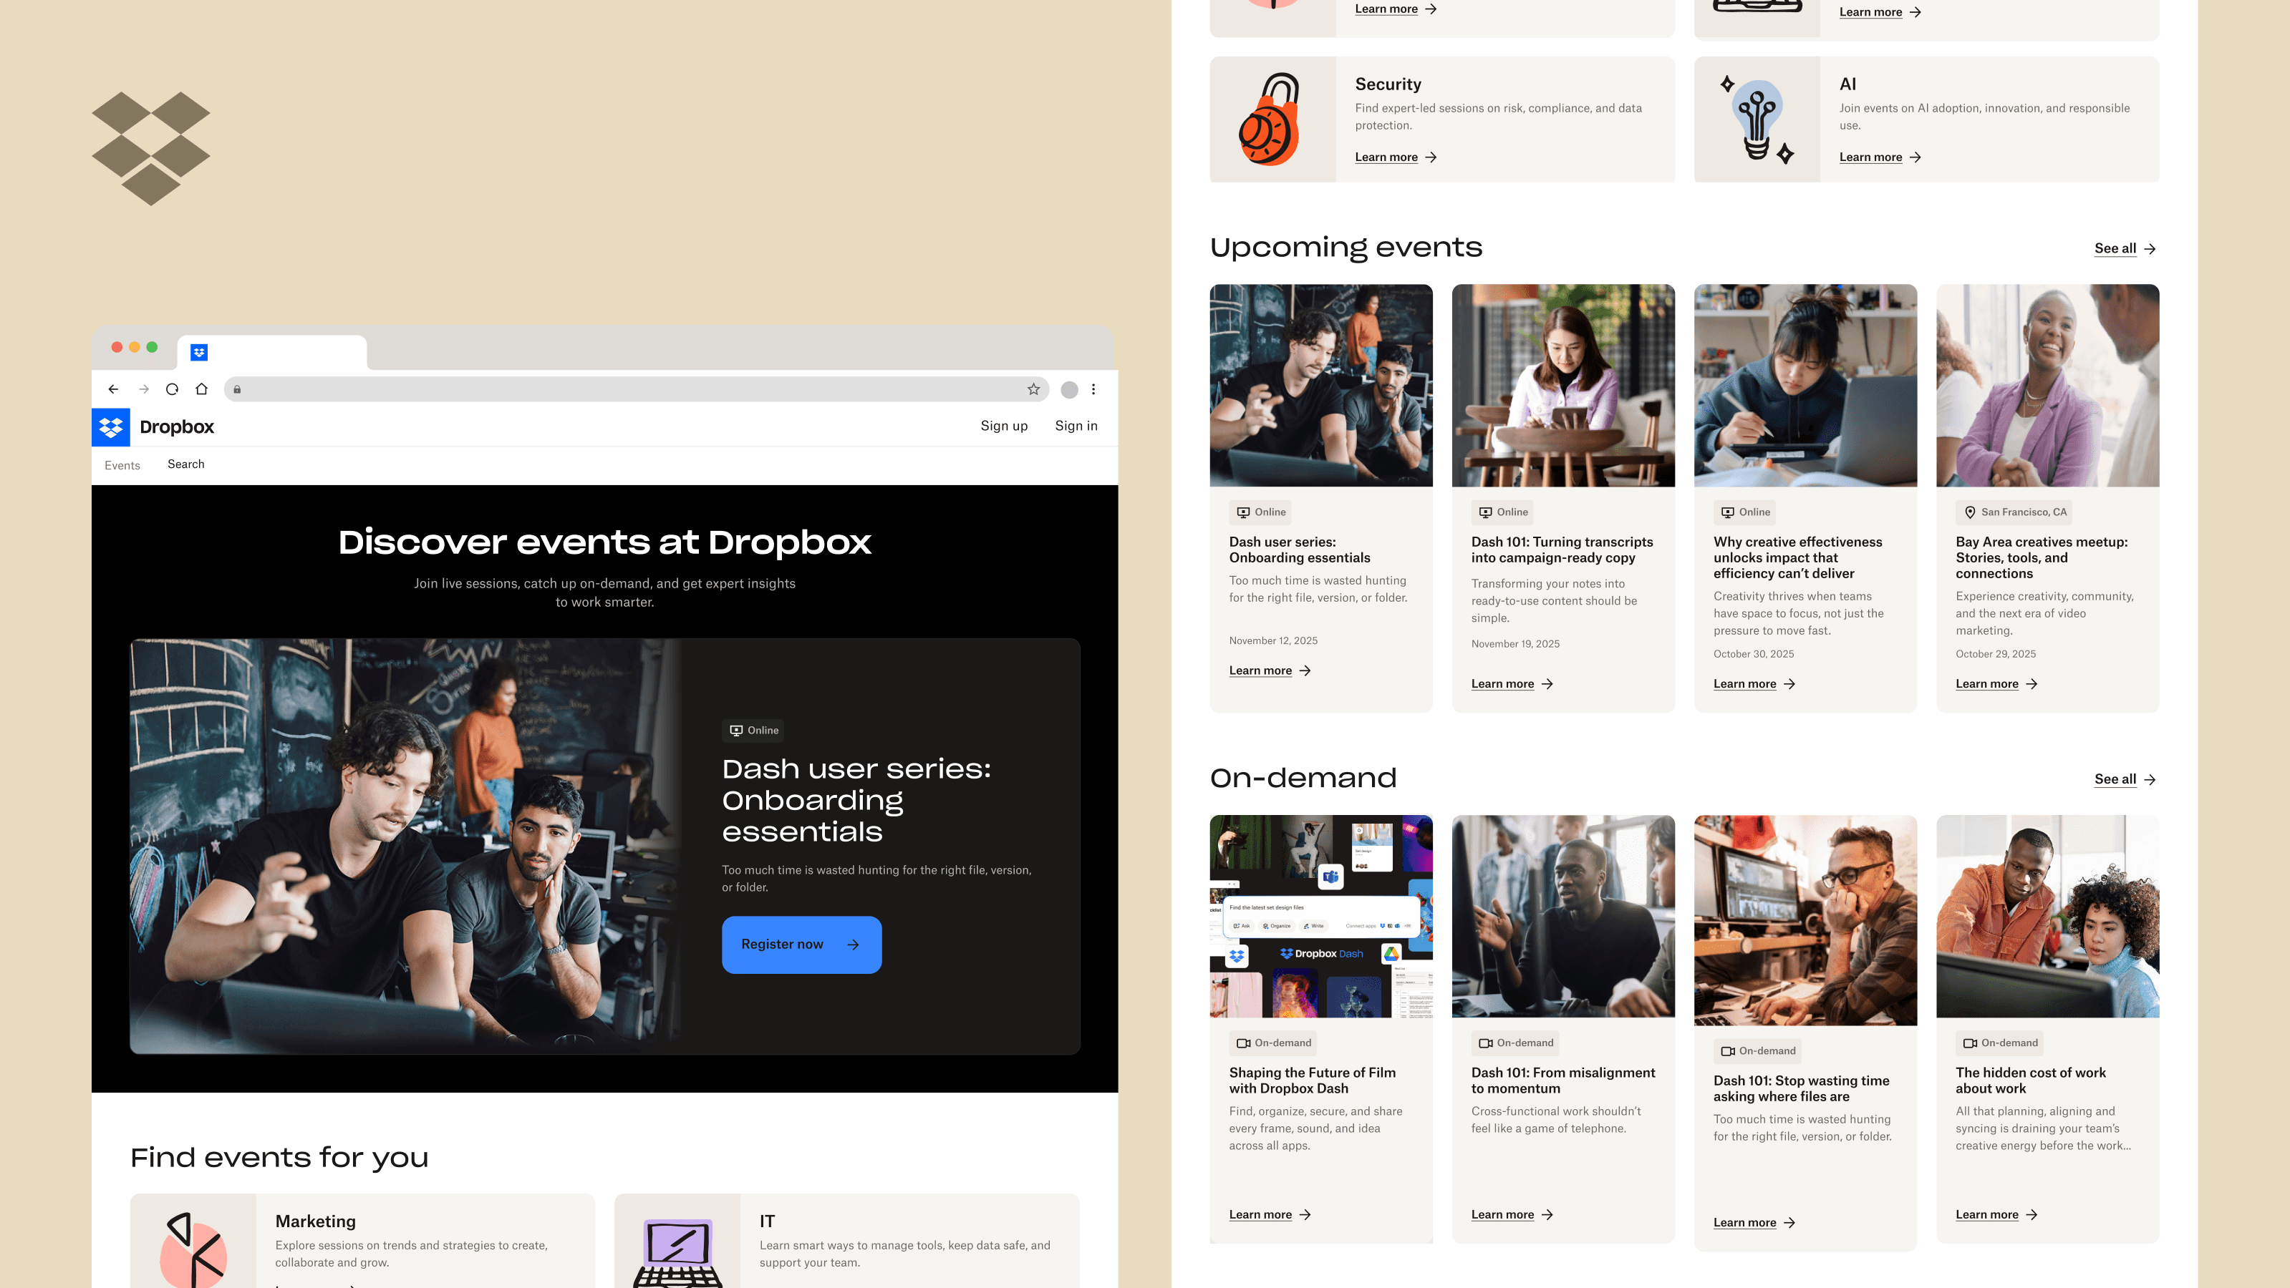
Task: Select the Dropbox browser tab
Action: 271,353
